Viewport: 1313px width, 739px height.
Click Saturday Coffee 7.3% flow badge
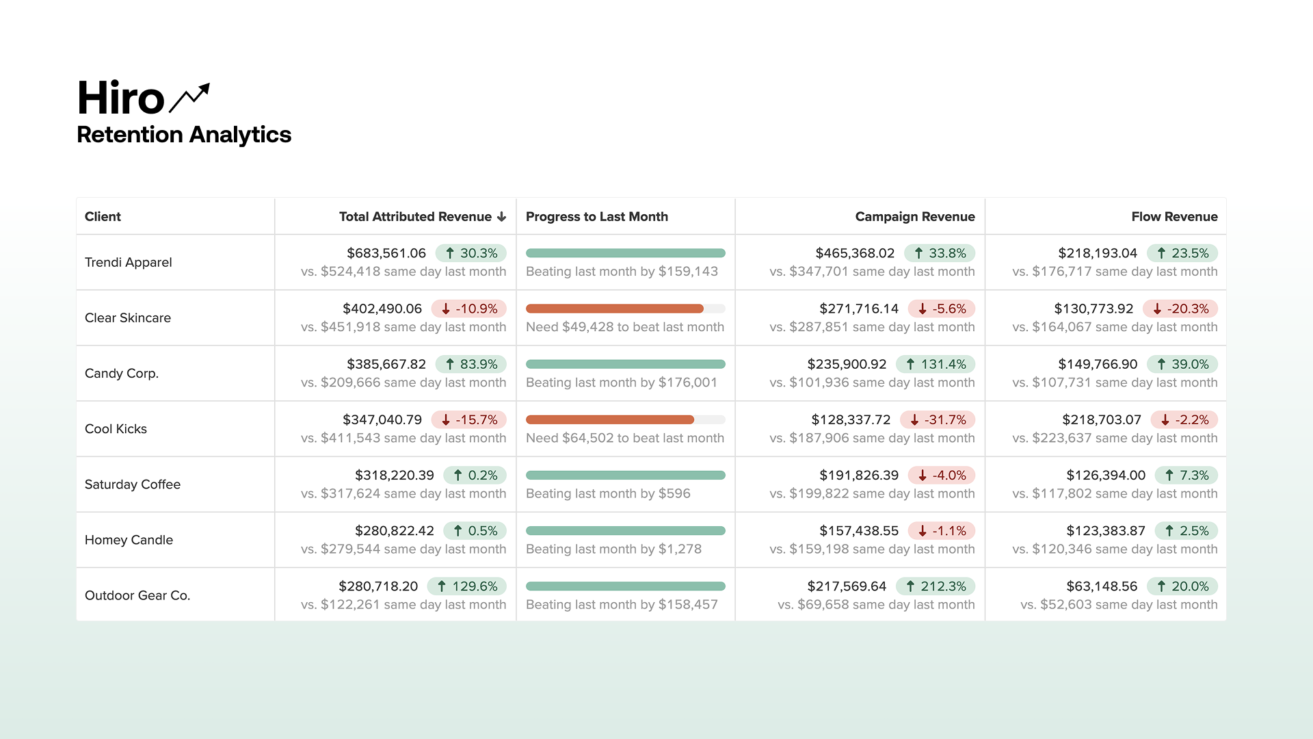(1186, 475)
